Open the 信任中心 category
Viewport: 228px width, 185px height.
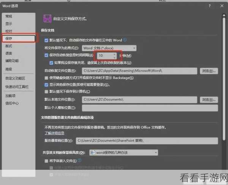(19, 103)
